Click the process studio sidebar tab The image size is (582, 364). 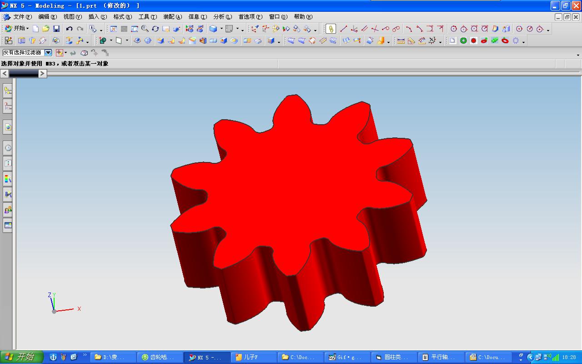pos(8,194)
